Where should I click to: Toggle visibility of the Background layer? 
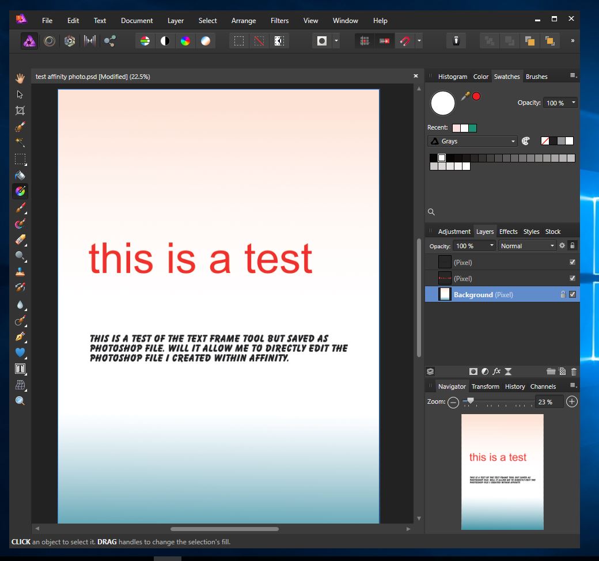(573, 294)
